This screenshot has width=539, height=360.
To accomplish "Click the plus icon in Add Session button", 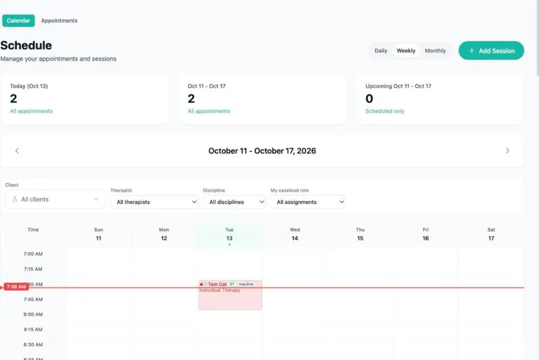I will click(x=471, y=50).
